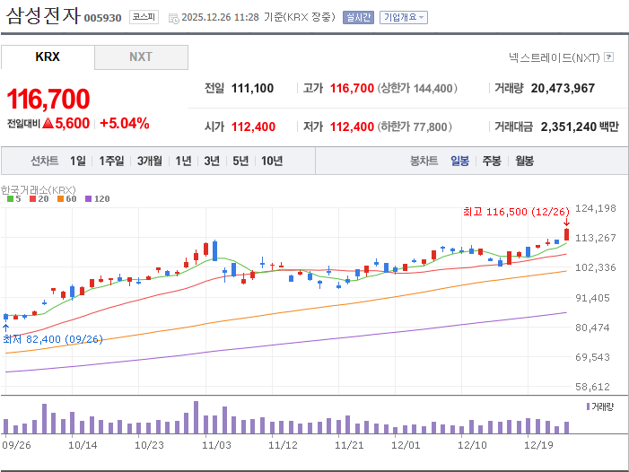Select the 3개월 line chart period
This screenshot has height=472, width=629.
[150, 161]
